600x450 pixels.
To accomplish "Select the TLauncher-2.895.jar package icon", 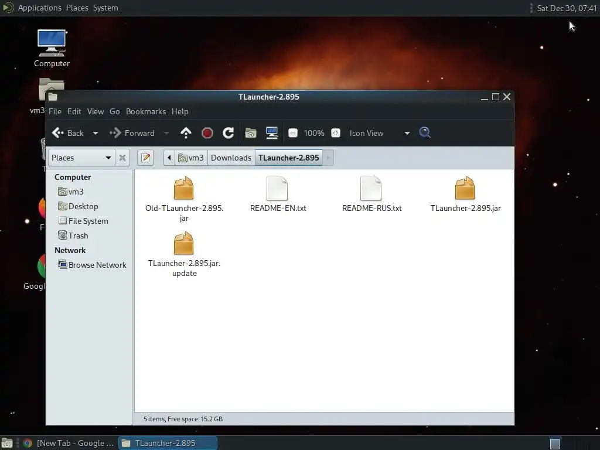I will tap(465, 188).
